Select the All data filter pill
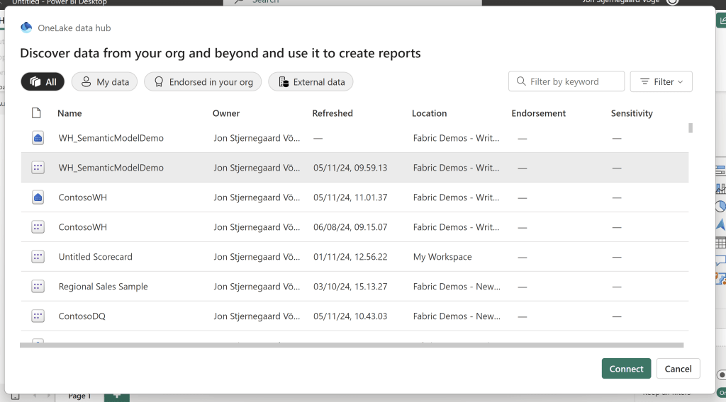The height and width of the screenshot is (402, 726). [43, 82]
